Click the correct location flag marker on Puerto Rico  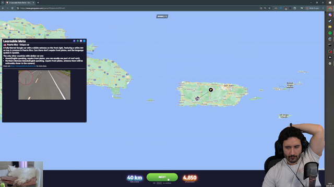(211, 90)
